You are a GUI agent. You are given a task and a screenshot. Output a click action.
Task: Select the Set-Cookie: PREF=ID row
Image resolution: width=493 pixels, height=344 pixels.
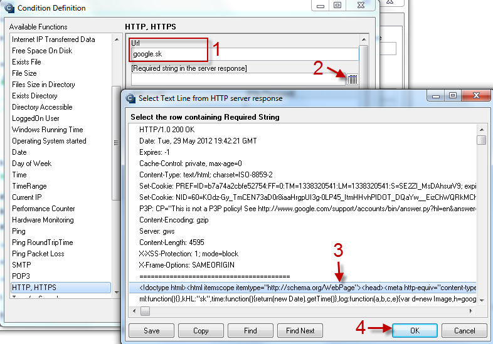[302, 186]
